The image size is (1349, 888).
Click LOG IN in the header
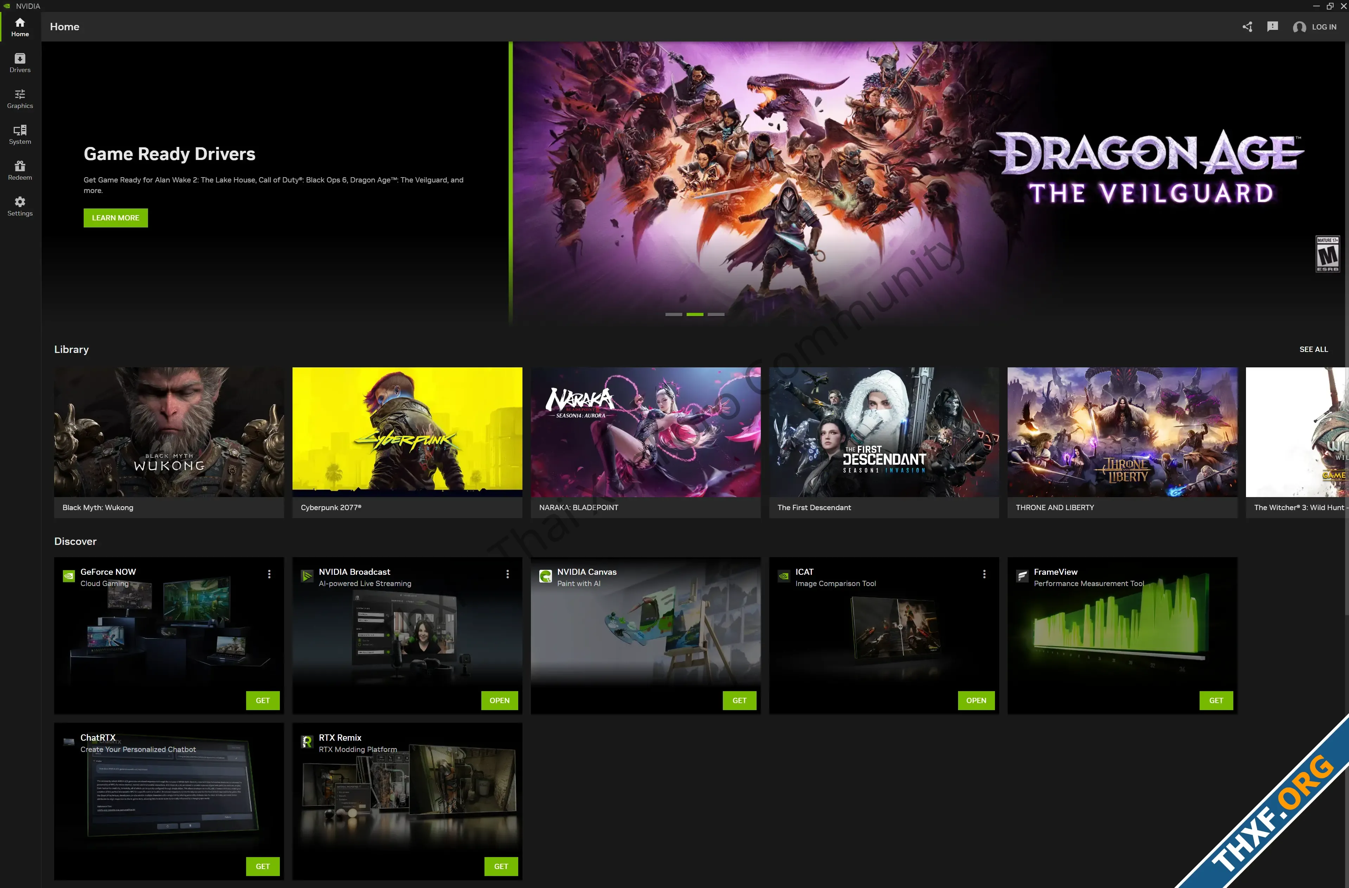point(1324,27)
